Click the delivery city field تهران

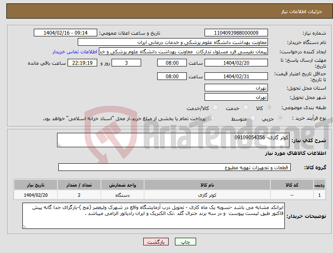click(236, 97)
